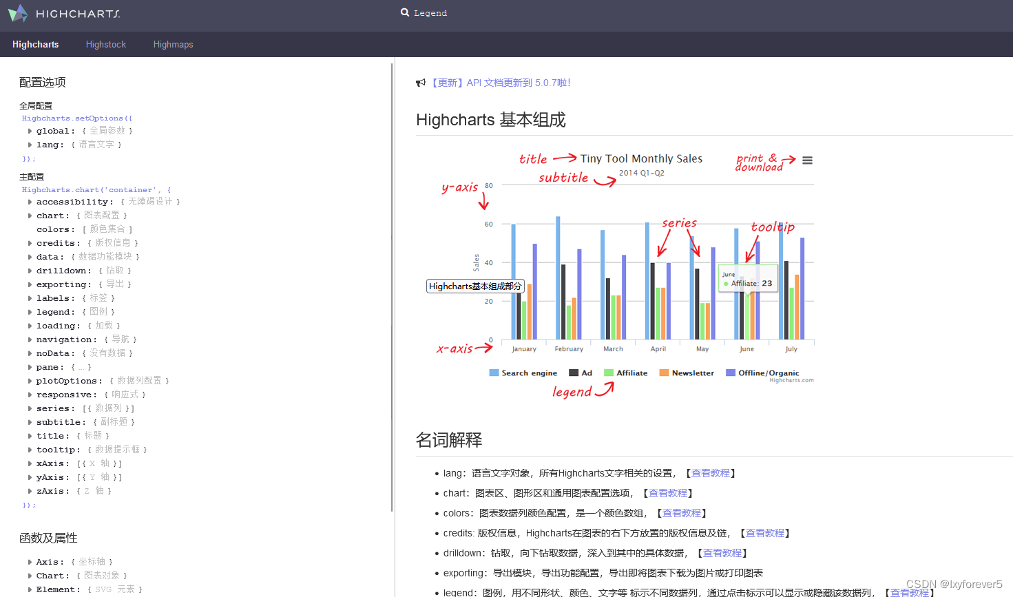Open 查看教程 link for legend
This screenshot has height=597, width=1013.
coord(910,592)
